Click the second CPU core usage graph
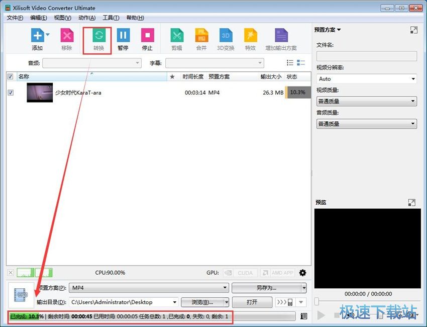 tap(44, 273)
